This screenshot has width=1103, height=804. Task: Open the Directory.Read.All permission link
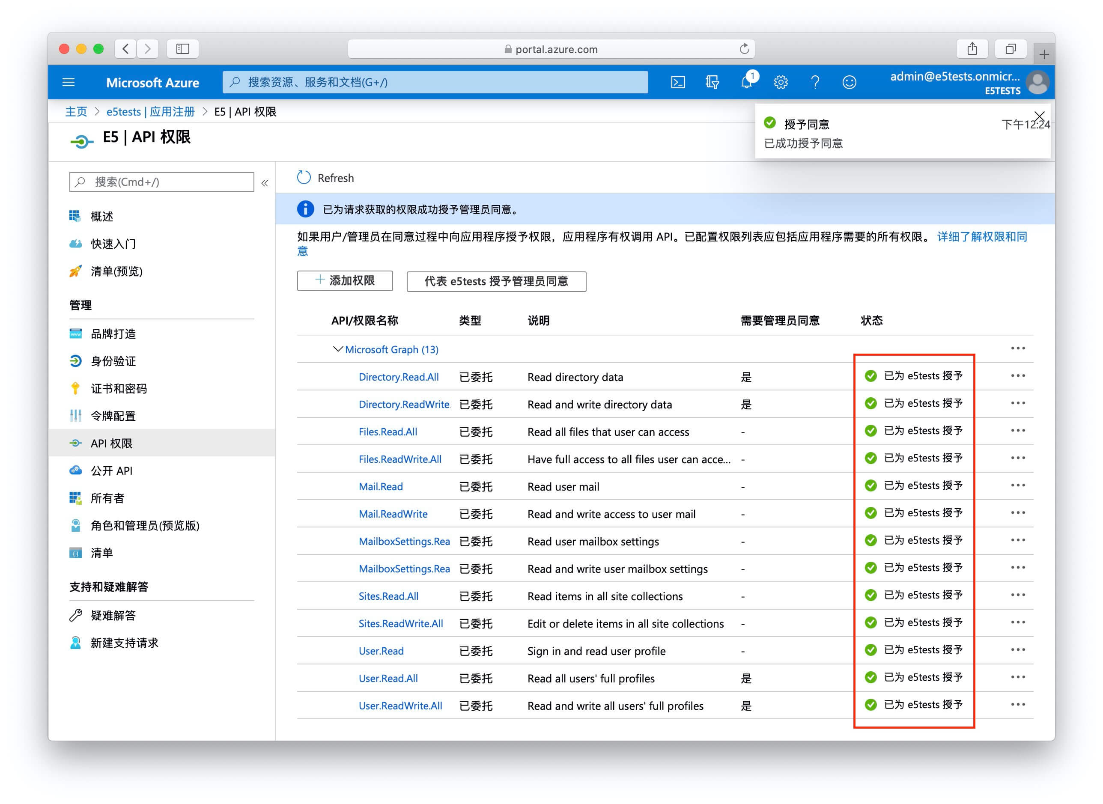[398, 377]
